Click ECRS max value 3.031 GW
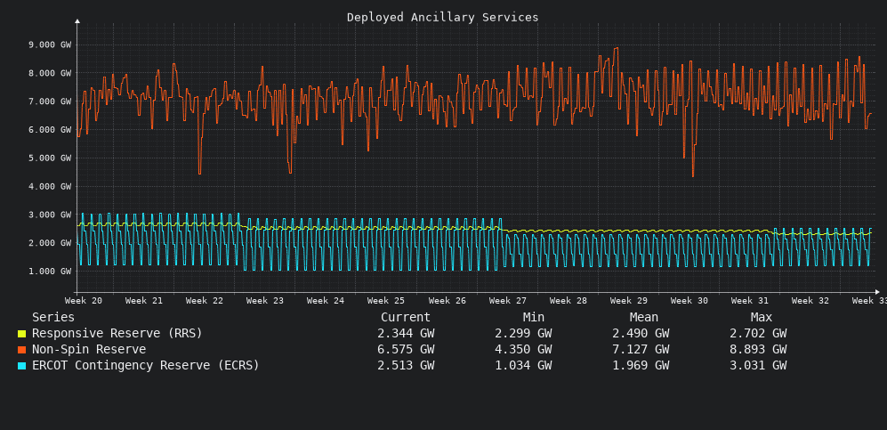This screenshot has width=887, height=430. 758,366
